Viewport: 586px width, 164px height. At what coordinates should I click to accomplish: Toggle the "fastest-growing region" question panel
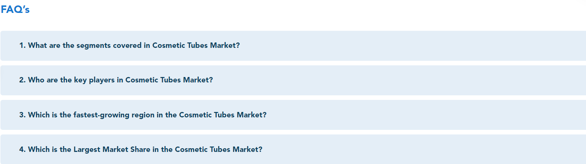(293, 114)
